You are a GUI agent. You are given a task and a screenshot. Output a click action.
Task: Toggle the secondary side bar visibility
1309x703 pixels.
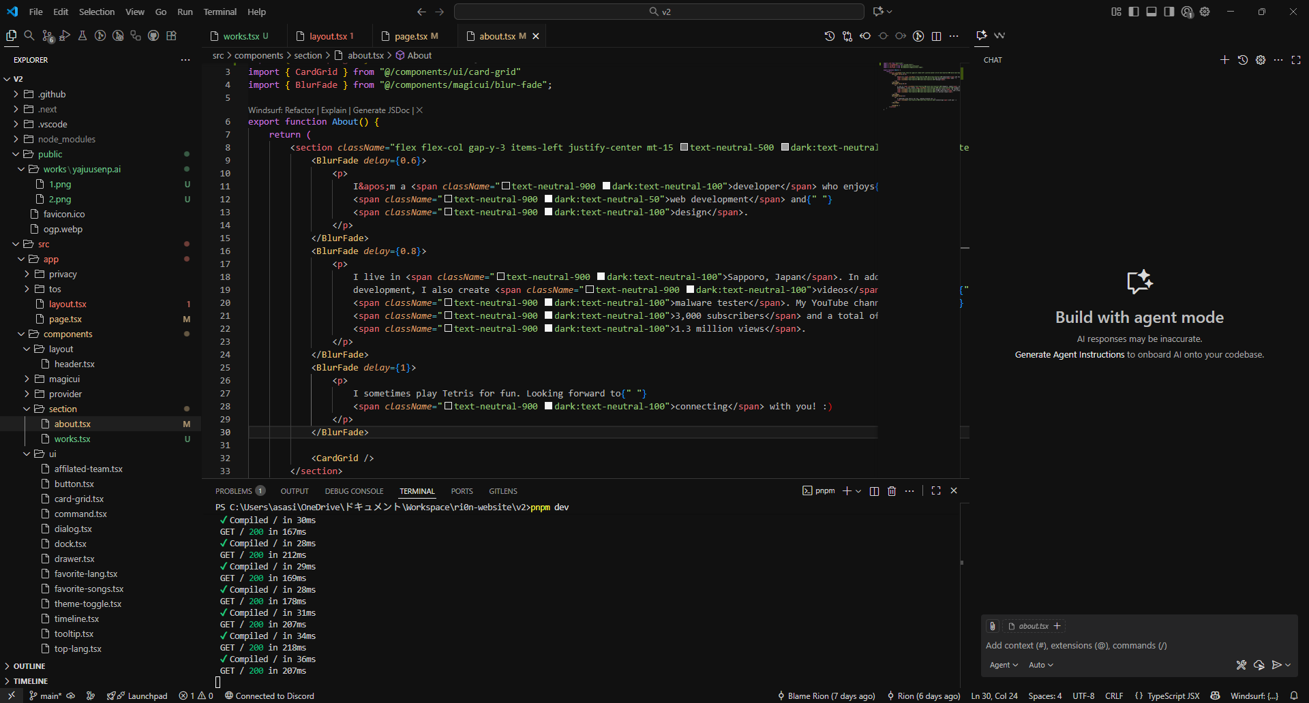[x=1169, y=12]
